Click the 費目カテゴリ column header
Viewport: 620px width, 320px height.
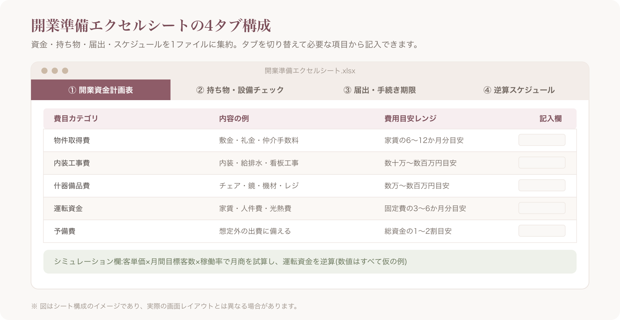(76, 119)
